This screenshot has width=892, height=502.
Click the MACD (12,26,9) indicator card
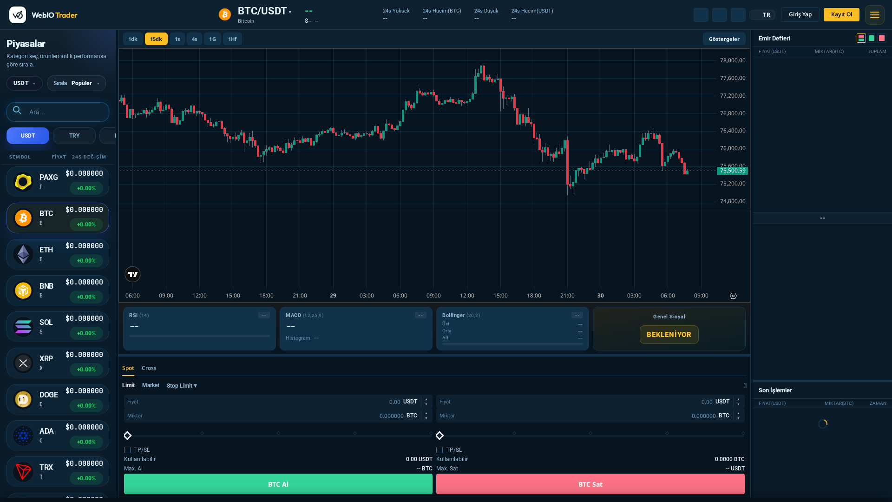pyautogui.click(x=356, y=329)
